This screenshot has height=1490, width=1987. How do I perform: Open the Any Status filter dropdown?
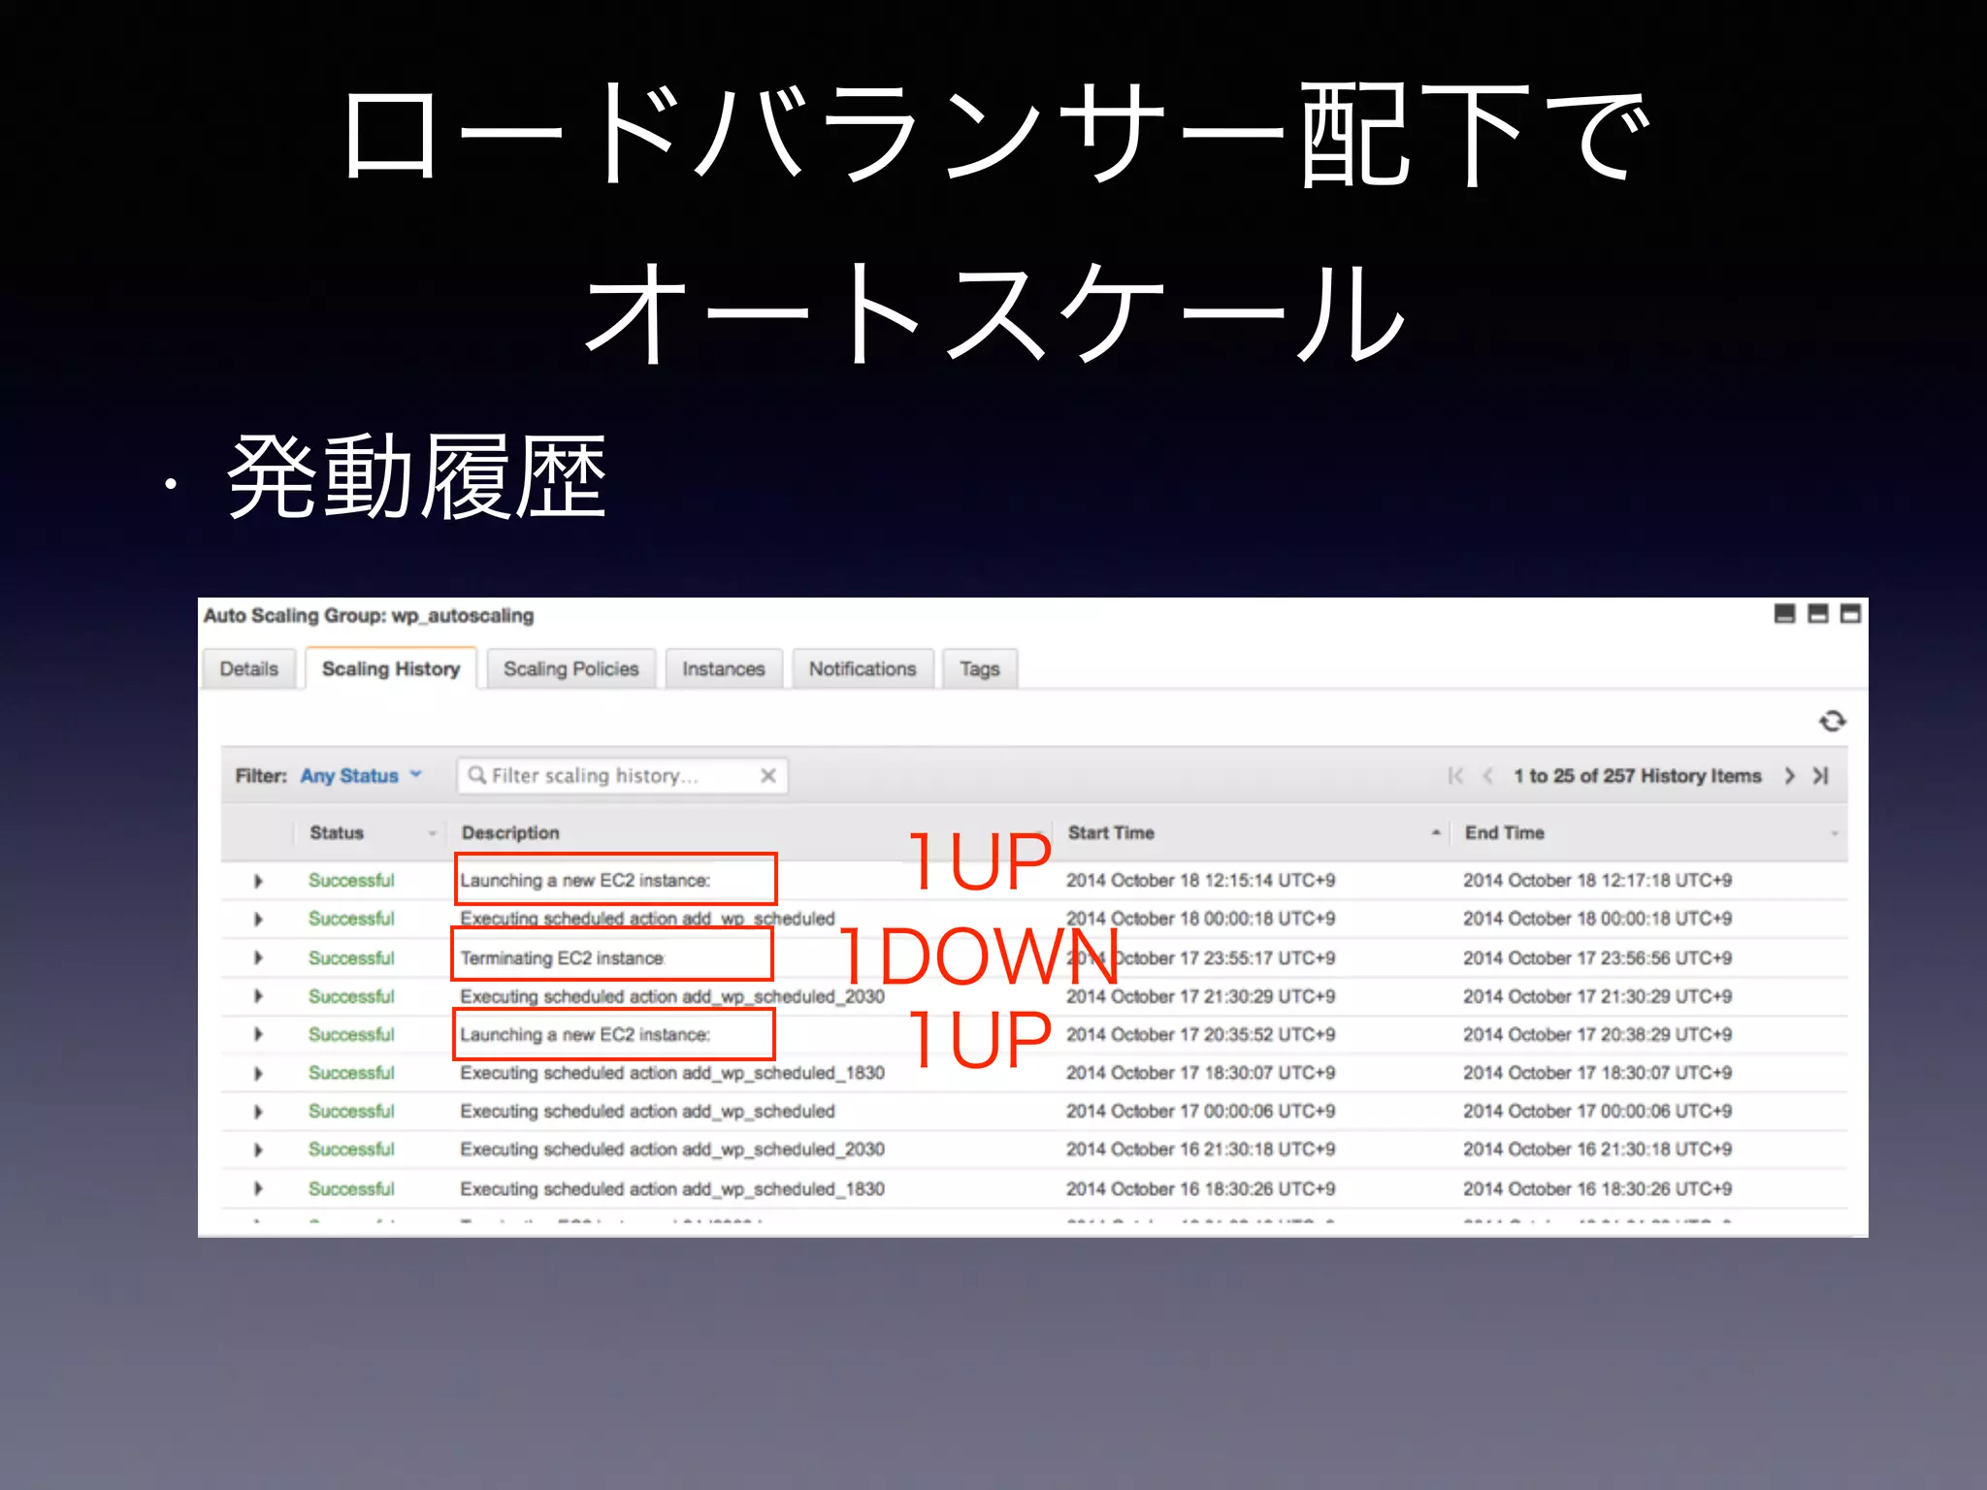361,775
